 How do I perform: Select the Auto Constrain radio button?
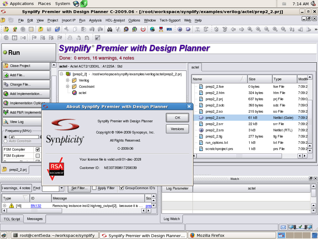[x=6, y=141]
